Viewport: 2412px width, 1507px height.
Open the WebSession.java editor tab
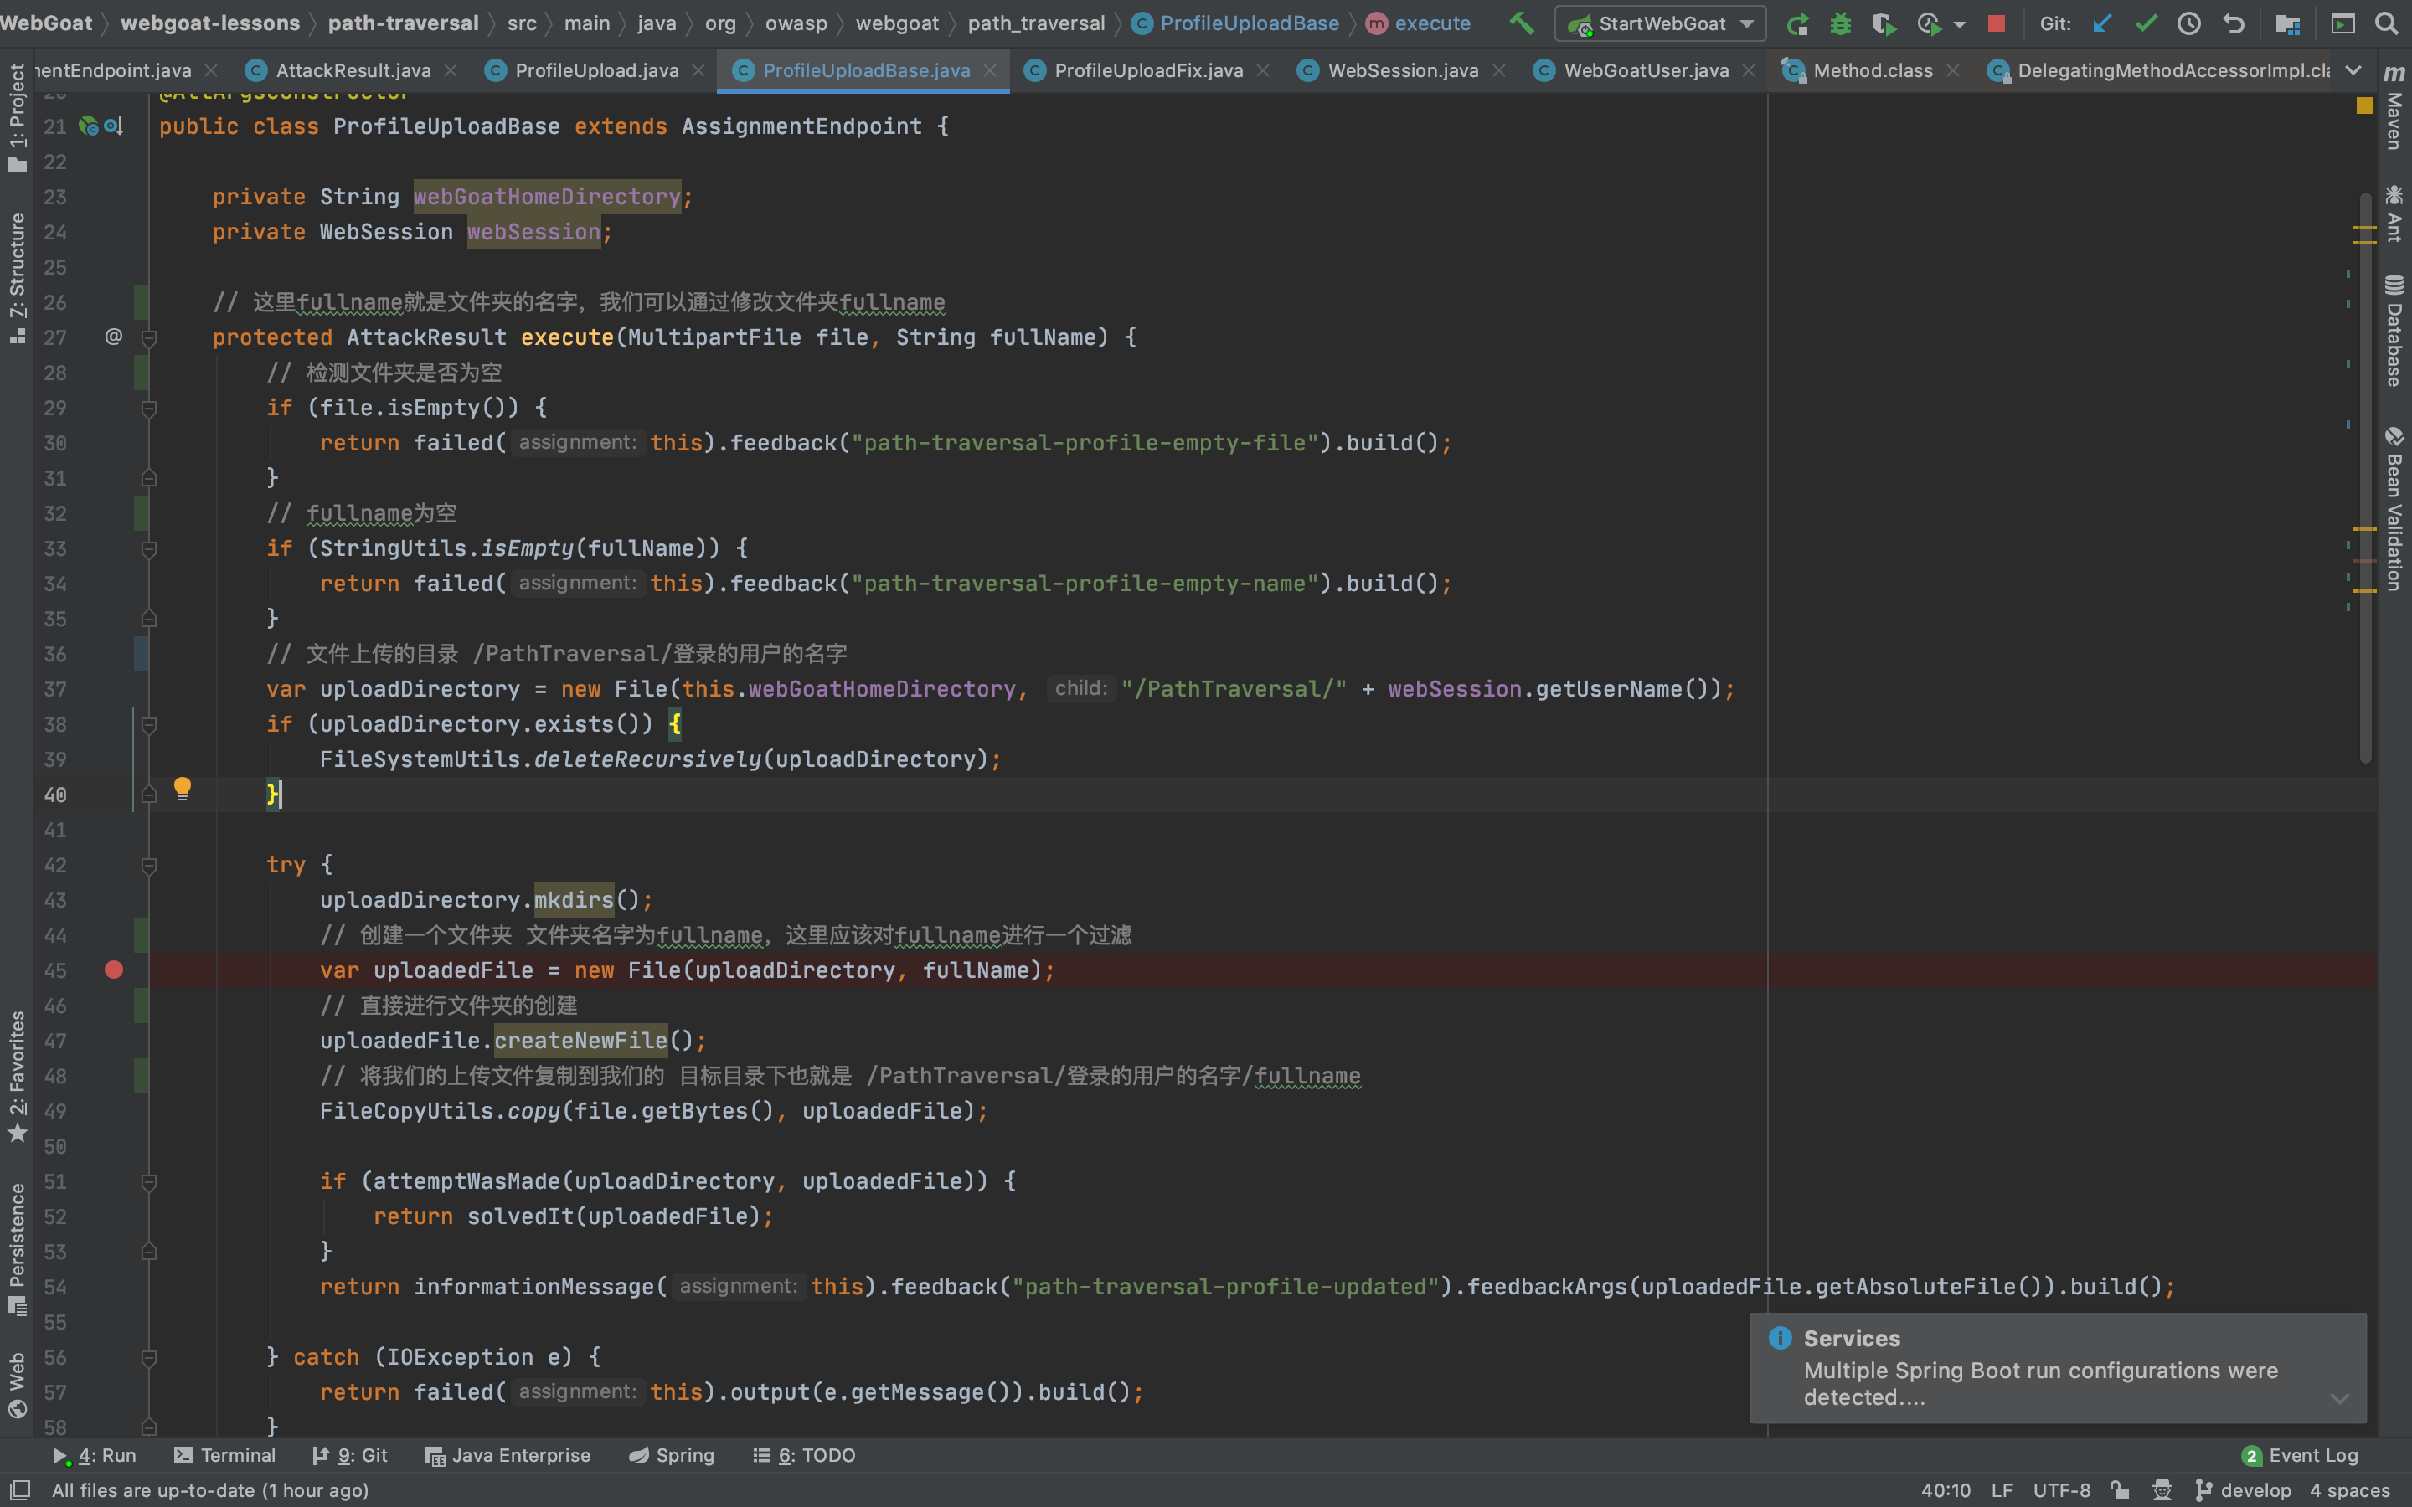pos(1402,71)
